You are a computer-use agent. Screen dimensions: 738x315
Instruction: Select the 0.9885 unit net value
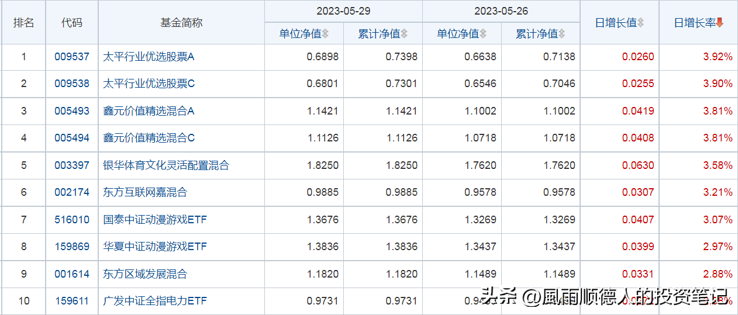[323, 192]
